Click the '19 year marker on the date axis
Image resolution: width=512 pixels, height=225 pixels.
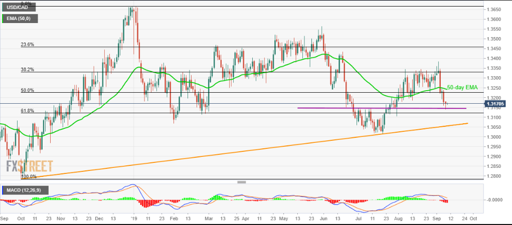pos(134,219)
